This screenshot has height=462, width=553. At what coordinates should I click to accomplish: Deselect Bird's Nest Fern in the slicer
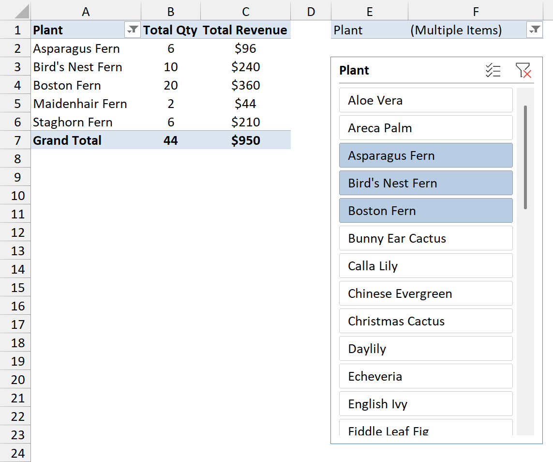426,183
